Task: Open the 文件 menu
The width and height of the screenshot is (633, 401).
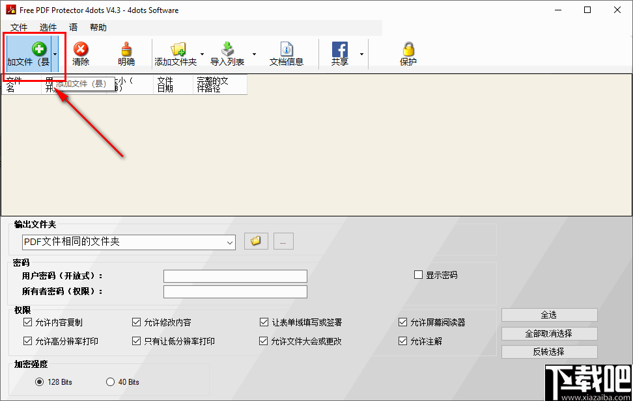Action: click(x=19, y=27)
